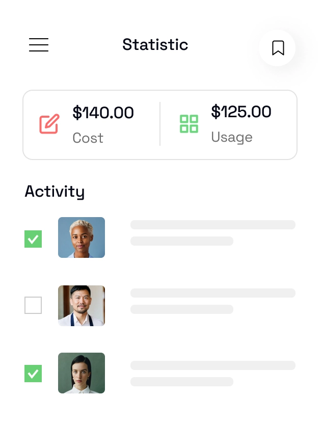
Task: Select the Activity section heading
Action: point(55,192)
